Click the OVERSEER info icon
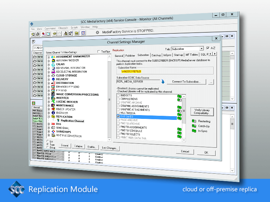 (x=53, y=113)
